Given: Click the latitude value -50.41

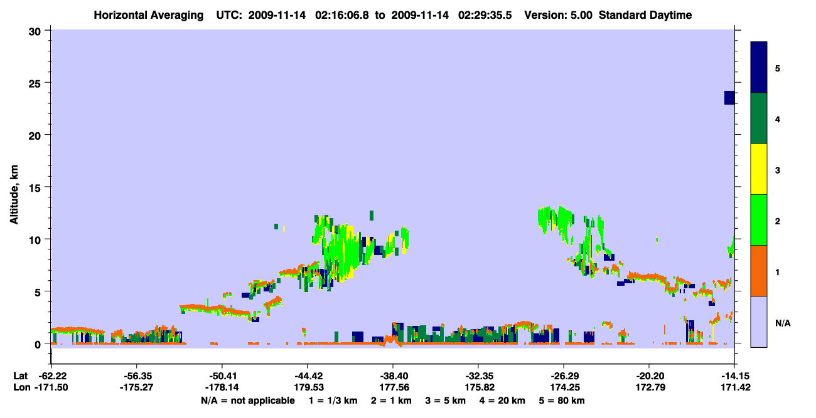Looking at the screenshot, I should pyautogui.click(x=222, y=376).
